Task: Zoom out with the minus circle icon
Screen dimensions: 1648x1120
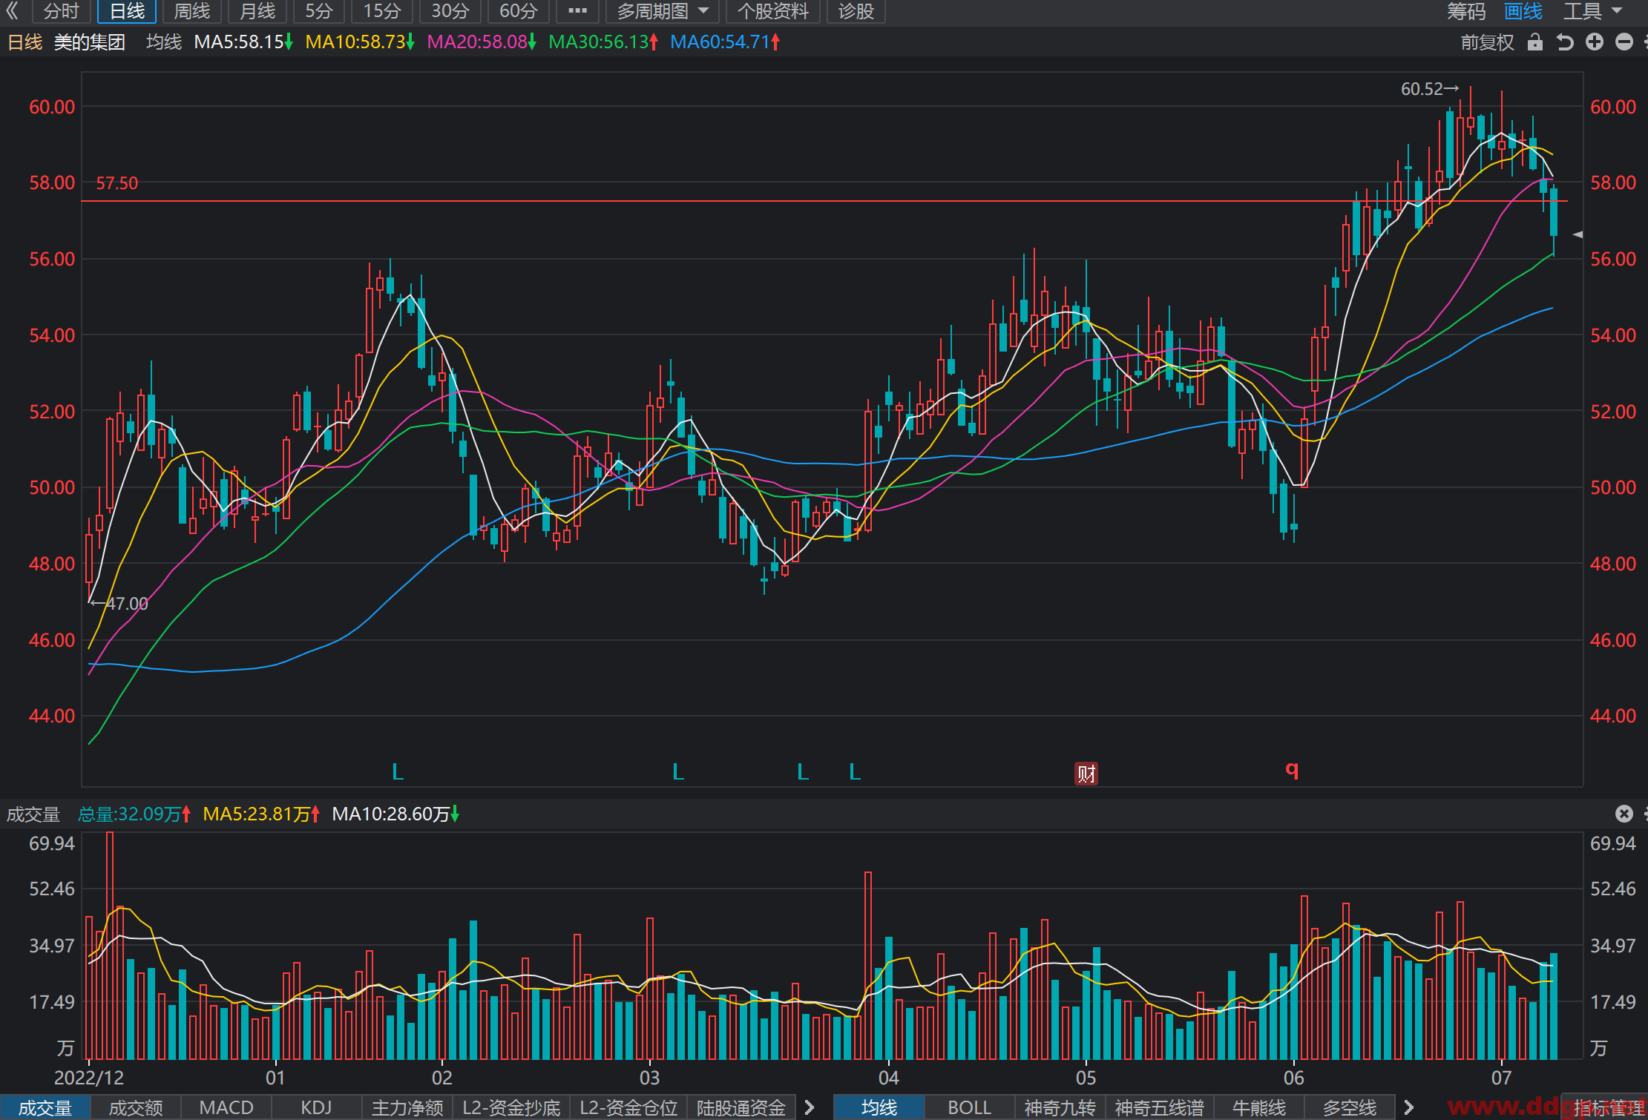Action: [1624, 42]
